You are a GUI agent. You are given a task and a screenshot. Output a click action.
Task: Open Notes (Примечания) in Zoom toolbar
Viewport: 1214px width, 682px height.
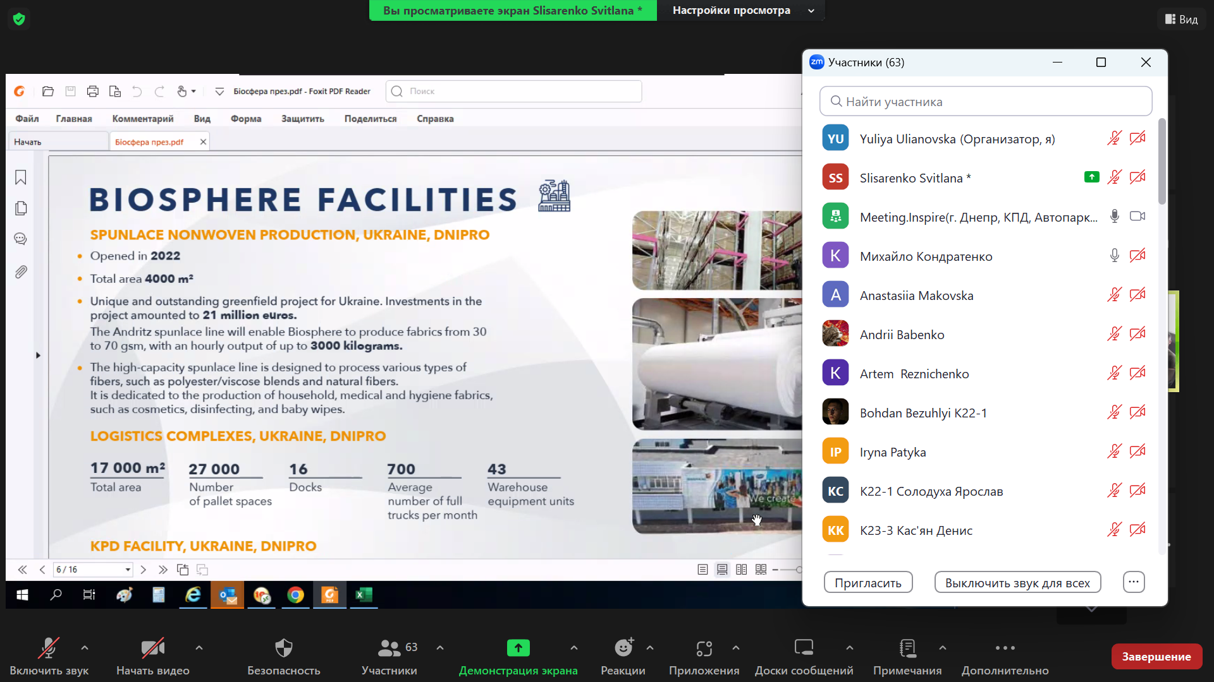907,657
